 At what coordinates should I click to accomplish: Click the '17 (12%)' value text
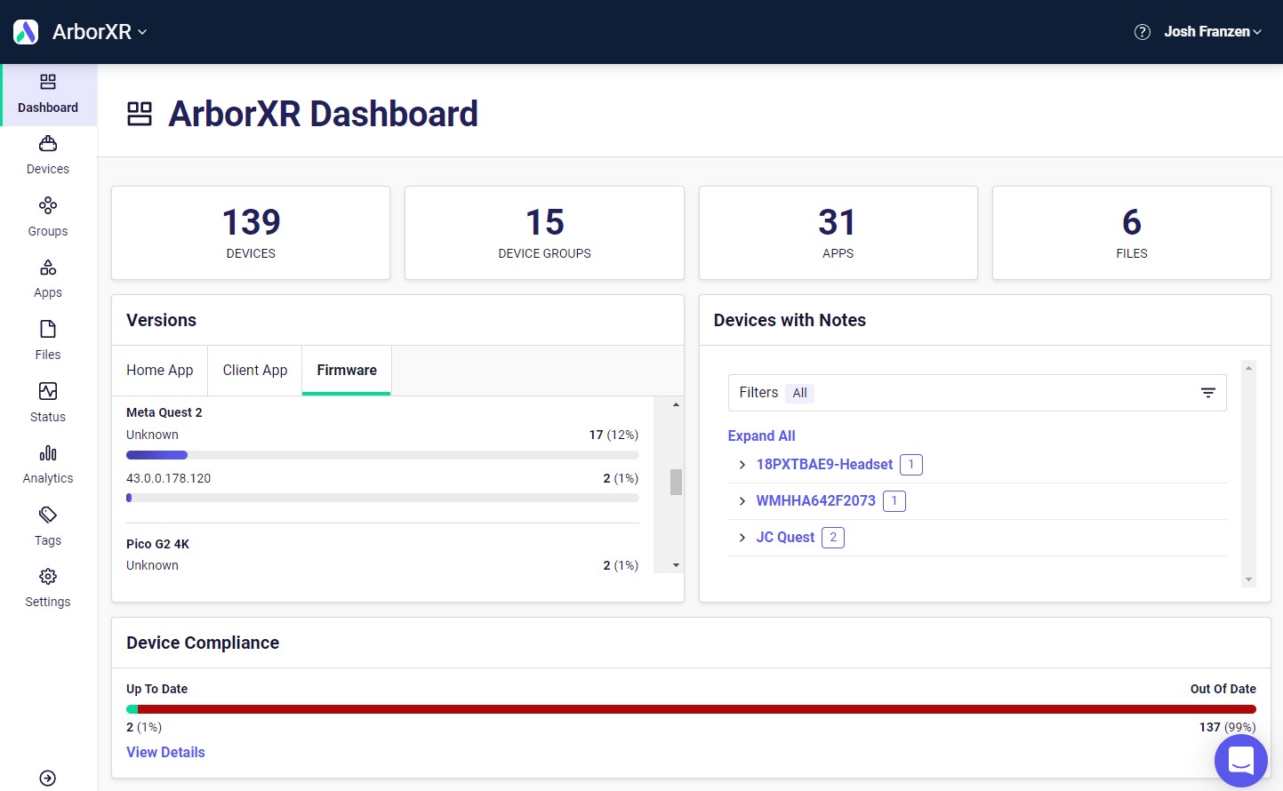tap(613, 435)
